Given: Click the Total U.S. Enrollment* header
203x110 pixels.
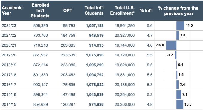Looking at the screenshot, I should 122,10.
